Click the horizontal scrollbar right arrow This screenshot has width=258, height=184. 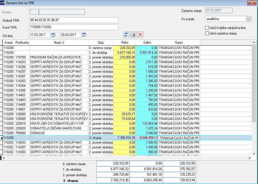tap(249, 158)
